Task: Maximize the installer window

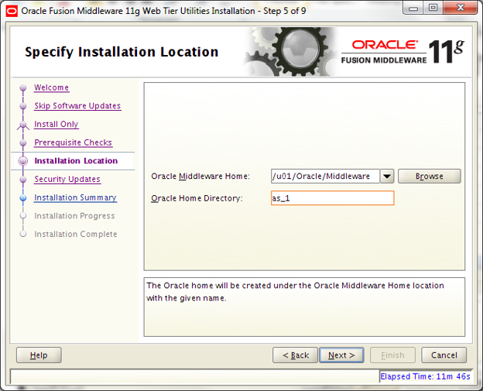Action: 433,8
